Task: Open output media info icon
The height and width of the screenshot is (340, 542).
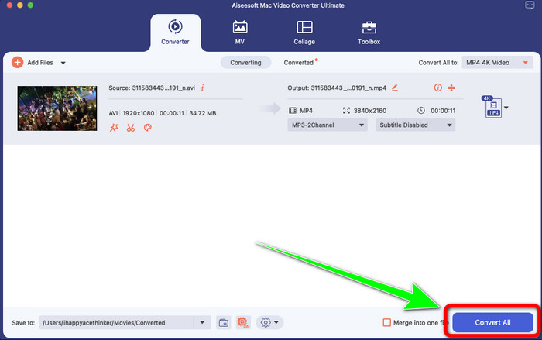Action: 437,88
